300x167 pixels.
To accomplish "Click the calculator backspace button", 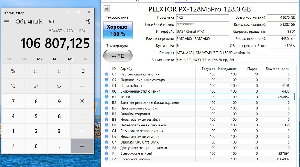I will pos(82,71).
